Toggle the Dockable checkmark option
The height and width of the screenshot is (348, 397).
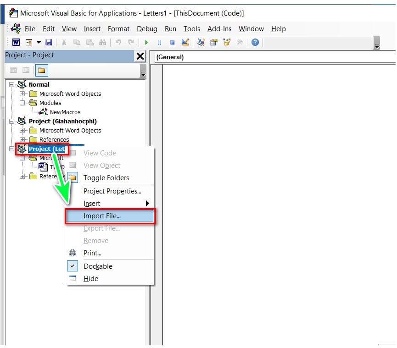click(x=109, y=266)
